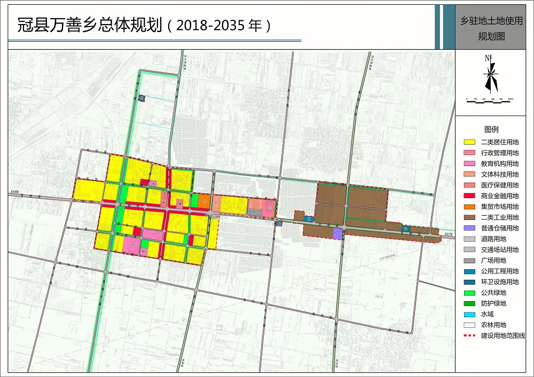Click the 公共绿地 legend label
Screen dimensions: 534x377
click(493, 293)
